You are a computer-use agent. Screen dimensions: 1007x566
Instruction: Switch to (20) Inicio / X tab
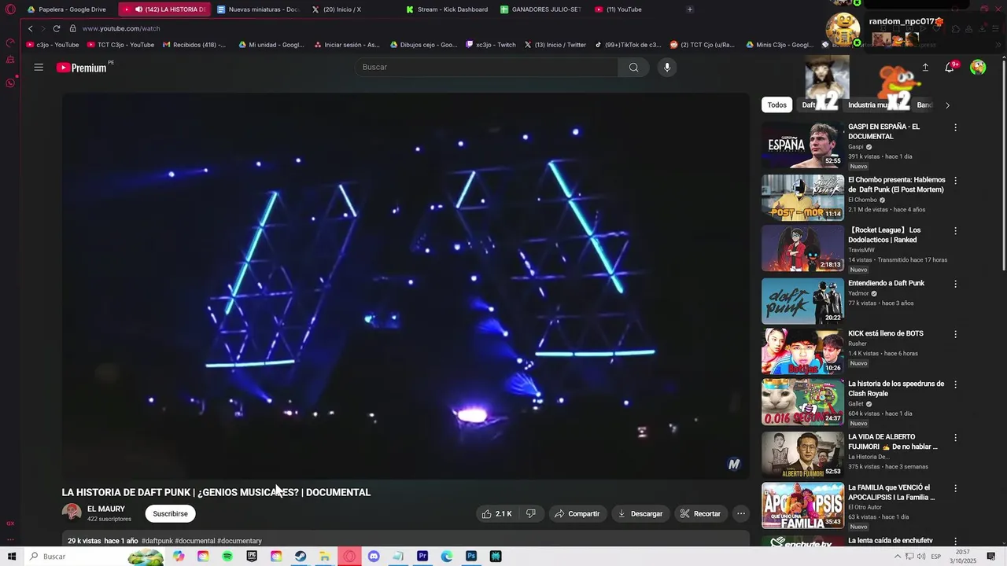[353, 9]
